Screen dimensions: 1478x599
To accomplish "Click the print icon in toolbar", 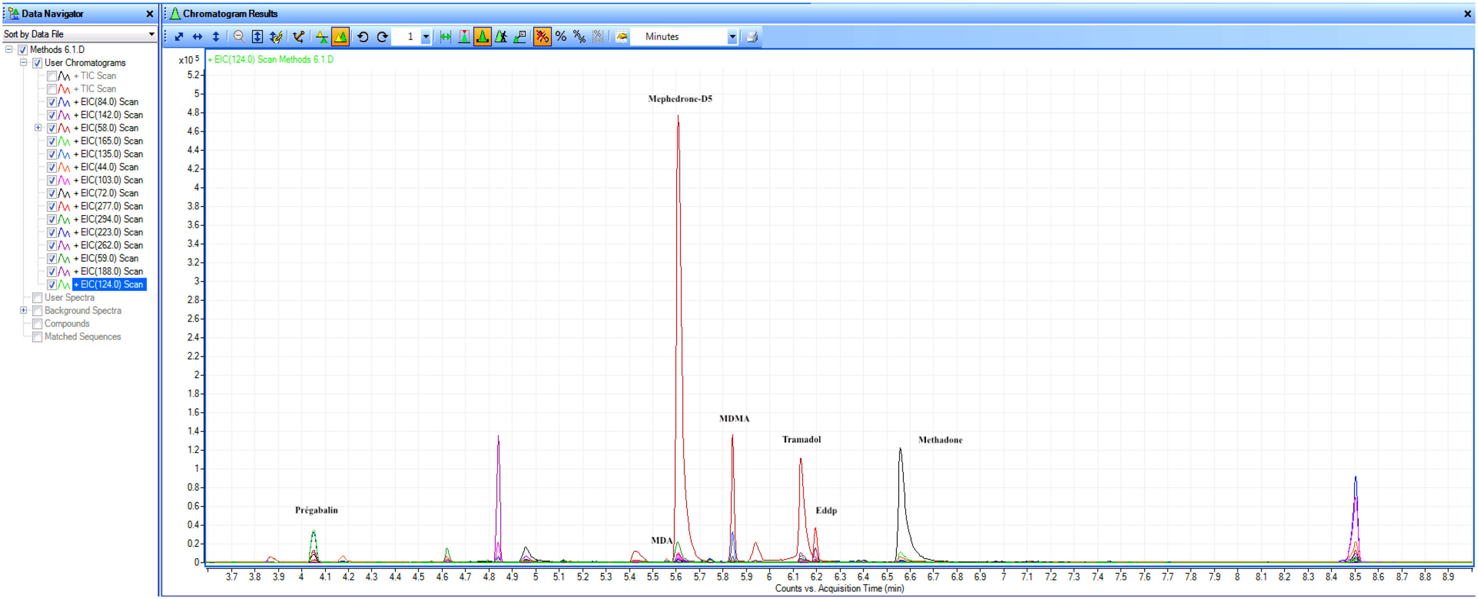I will pos(752,37).
